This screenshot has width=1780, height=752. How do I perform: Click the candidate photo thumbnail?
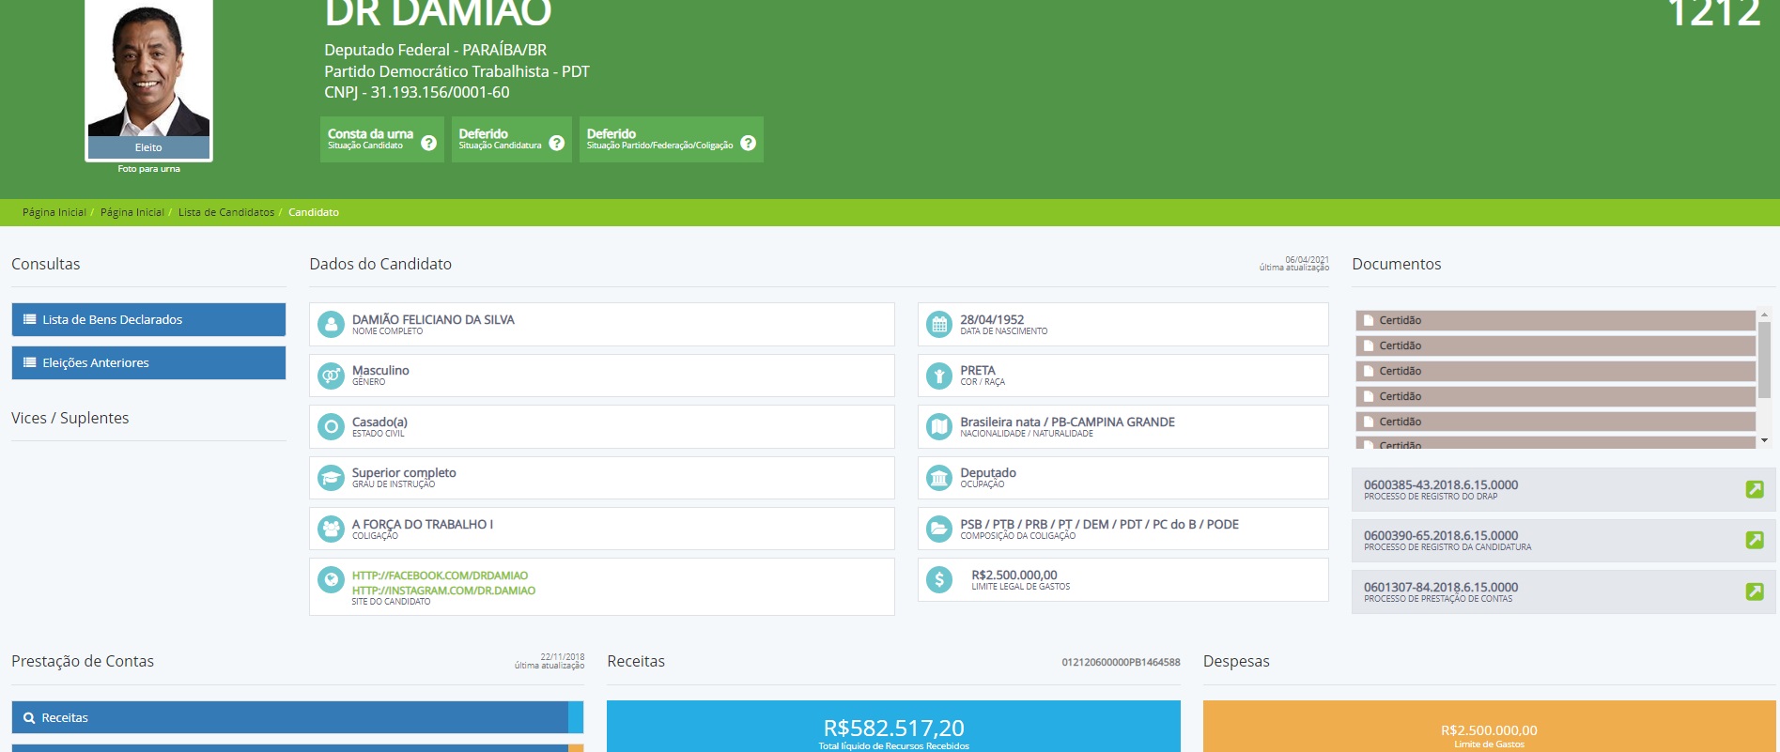(148, 70)
